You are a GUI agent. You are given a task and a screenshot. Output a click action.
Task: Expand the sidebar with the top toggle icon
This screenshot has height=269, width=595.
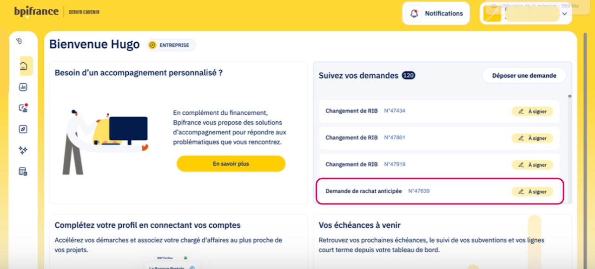click(x=19, y=41)
